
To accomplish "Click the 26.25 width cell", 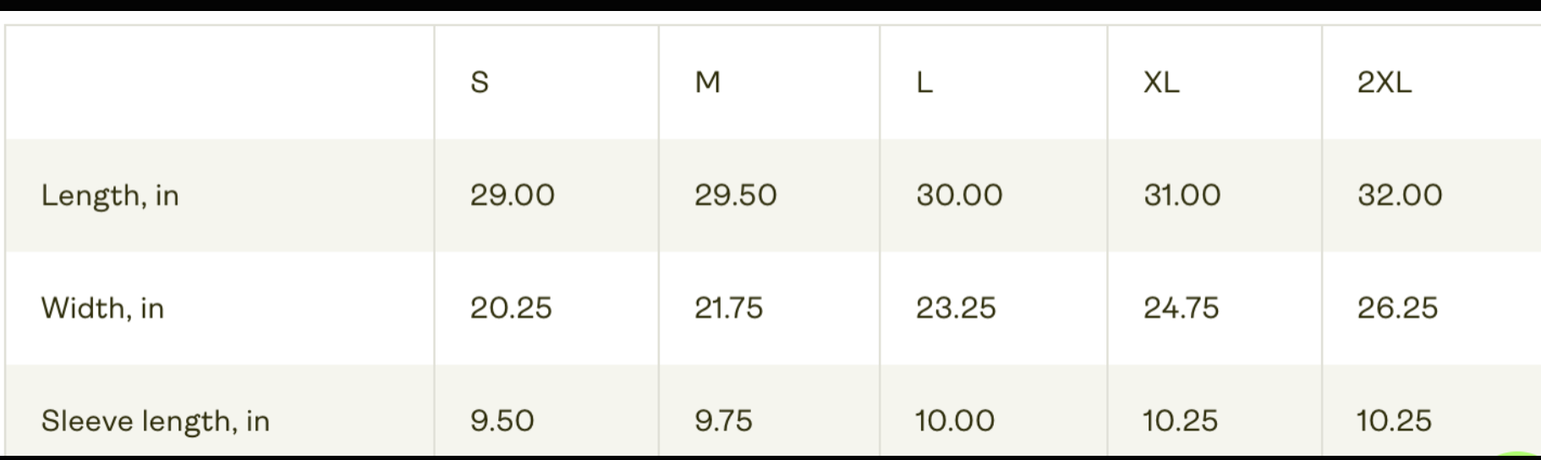I will (1397, 308).
